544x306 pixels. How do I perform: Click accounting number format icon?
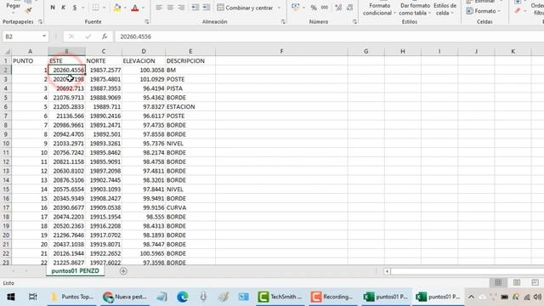point(295,8)
